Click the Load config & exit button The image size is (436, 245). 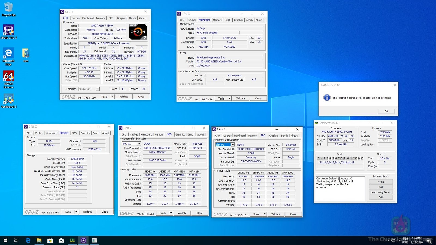tap(380, 192)
